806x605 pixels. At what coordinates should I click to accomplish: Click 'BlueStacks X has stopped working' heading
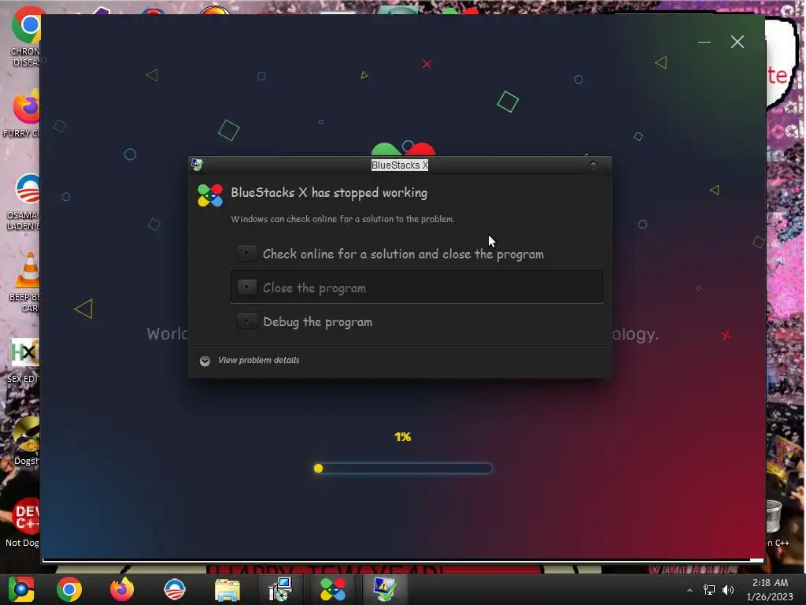pos(329,193)
